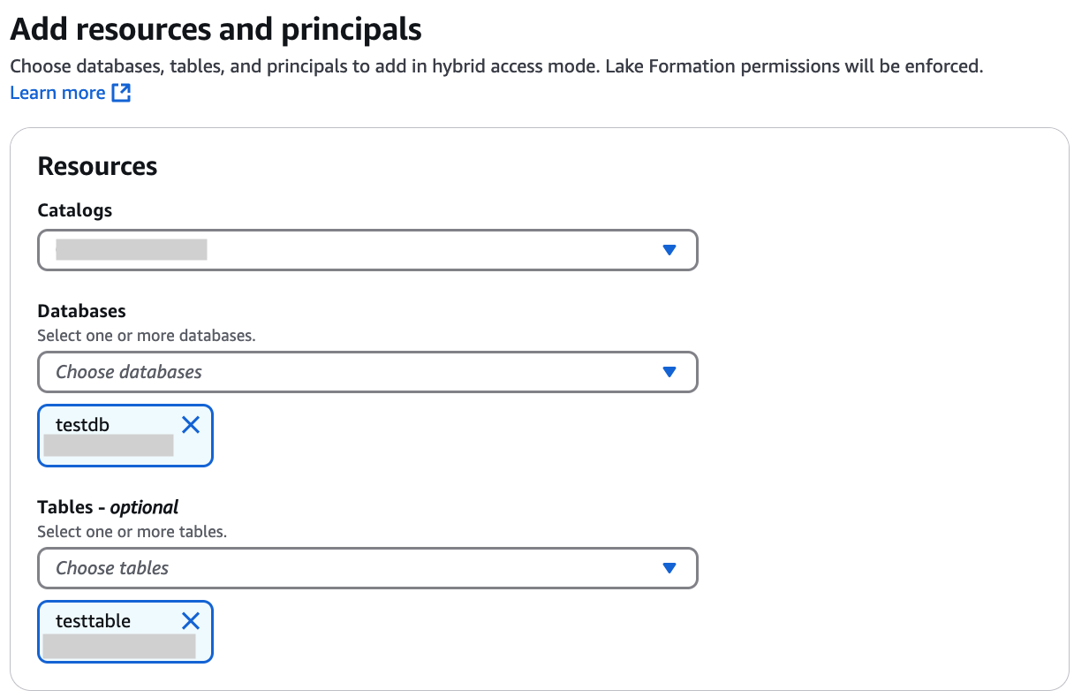1074x698 pixels.
Task: Click the Tables - optional section label
Action: (108, 507)
